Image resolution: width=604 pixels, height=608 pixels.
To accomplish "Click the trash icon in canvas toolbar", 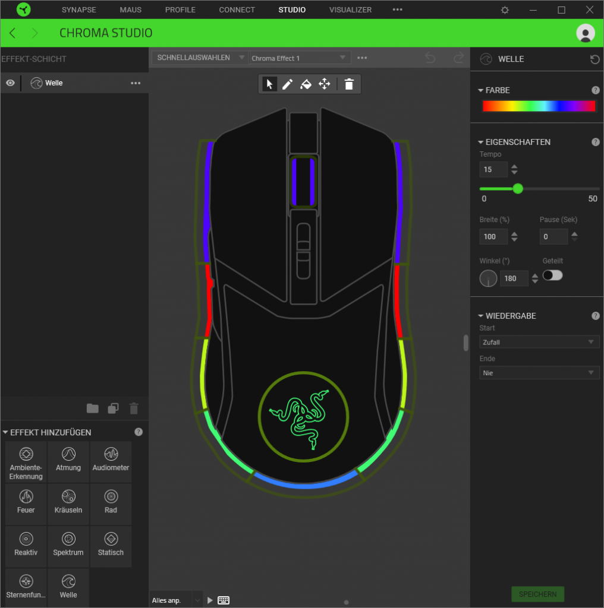I will click(349, 84).
